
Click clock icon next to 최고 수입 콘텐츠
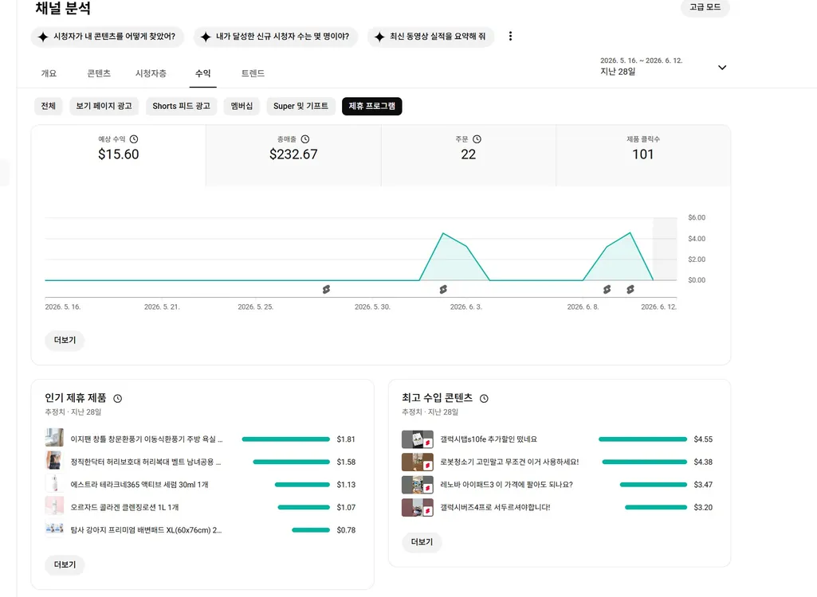(484, 398)
